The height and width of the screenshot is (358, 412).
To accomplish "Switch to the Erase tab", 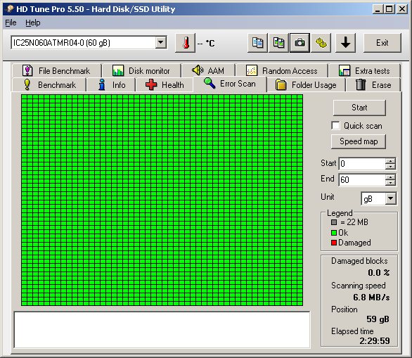I will pyautogui.click(x=373, y=85).
